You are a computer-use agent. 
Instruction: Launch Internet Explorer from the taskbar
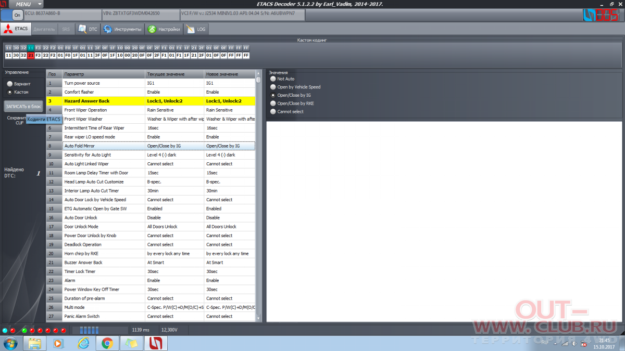83,343
